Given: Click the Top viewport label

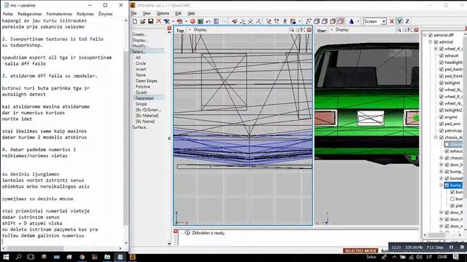Looking at the screenshot, I should click(x=180, y=30).
